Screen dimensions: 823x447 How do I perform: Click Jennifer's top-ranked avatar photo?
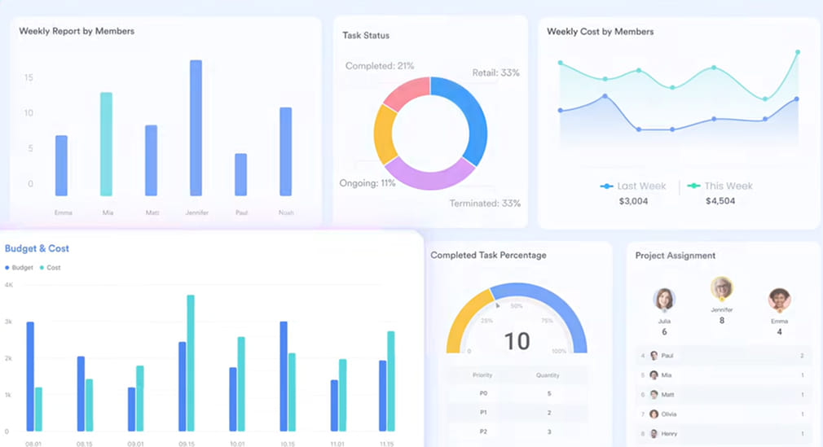[721, 287]
